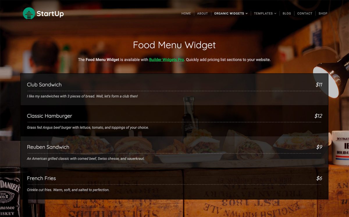Image resolution: width=349 pixels, height=217 pixels.
Task: Click the $12 Classic Hamburger price
Action: pyautogui.click(x=318, y=116)
